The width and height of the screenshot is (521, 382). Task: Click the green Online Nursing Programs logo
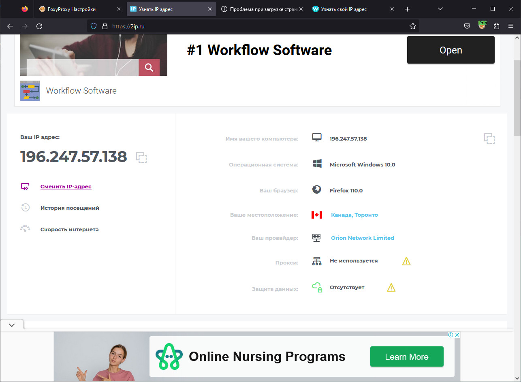pos(169,356)
